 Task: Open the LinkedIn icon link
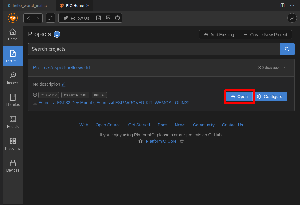coord(108,18)
